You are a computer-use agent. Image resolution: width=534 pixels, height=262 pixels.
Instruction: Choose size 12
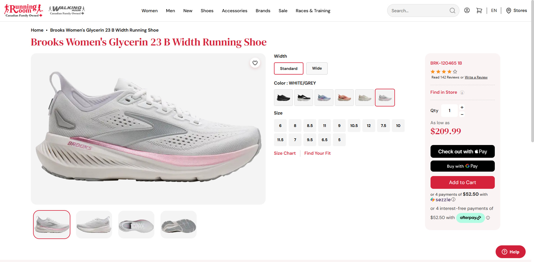tap(369, 126)
